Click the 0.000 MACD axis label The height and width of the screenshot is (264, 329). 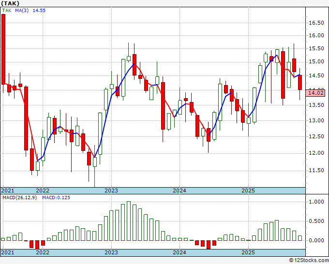coord(316,240)
